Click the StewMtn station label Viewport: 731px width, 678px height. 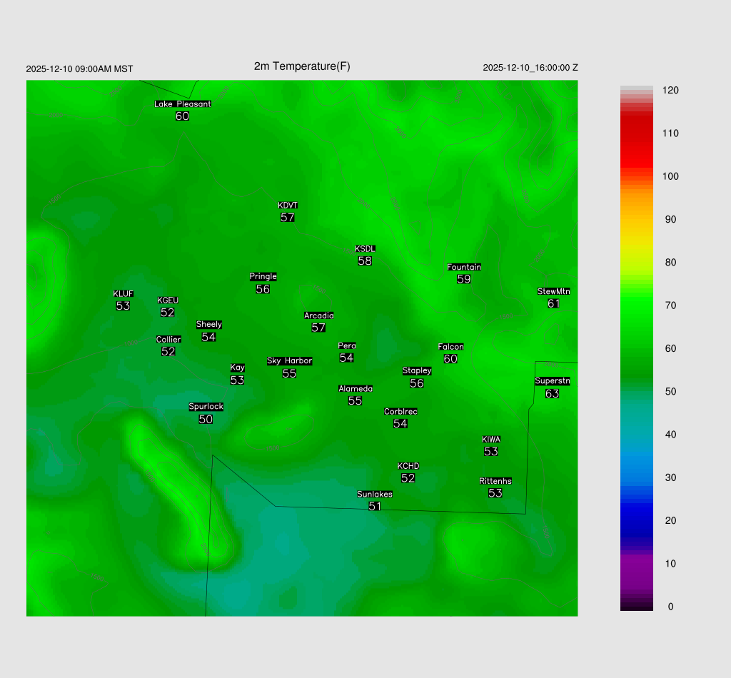(x=553, y=291)
